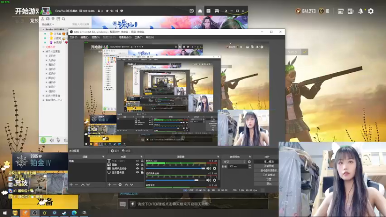Open OBS View menu
The image size is (386, 217).
pyautogui.click(x=96, y=38)
